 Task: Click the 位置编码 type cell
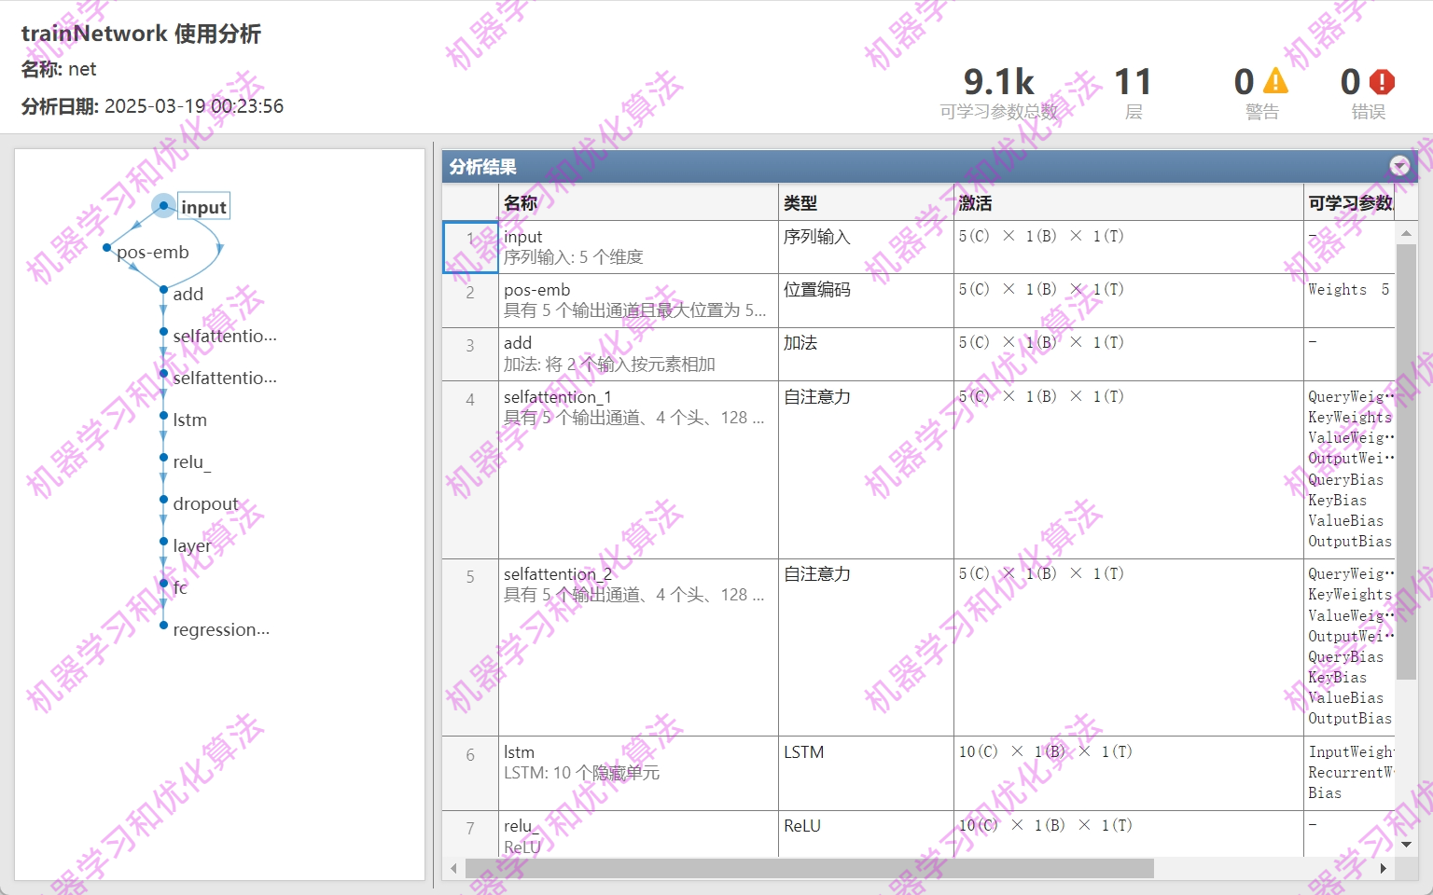[x=866, y=299]
